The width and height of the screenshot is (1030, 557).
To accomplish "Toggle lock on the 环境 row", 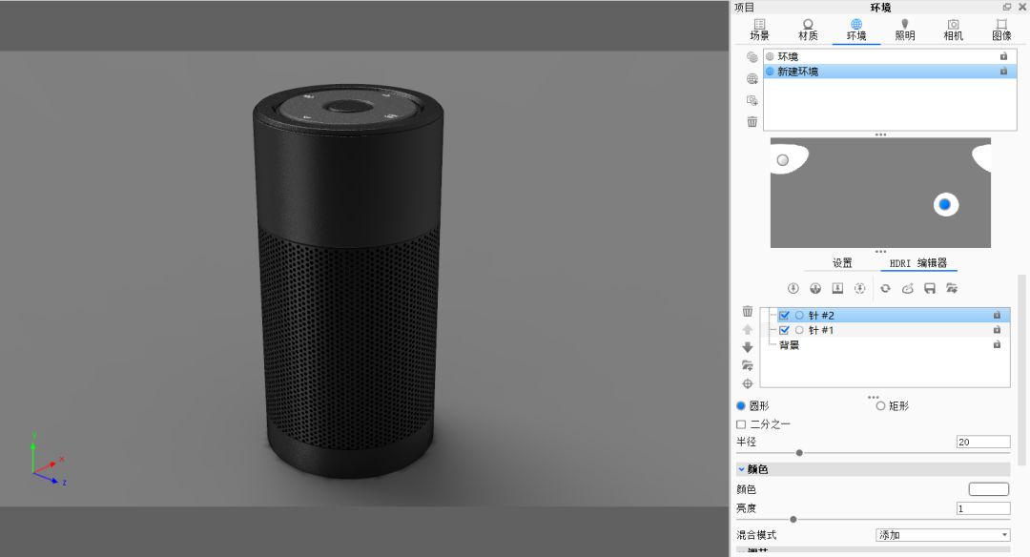I will point(1003,56).
